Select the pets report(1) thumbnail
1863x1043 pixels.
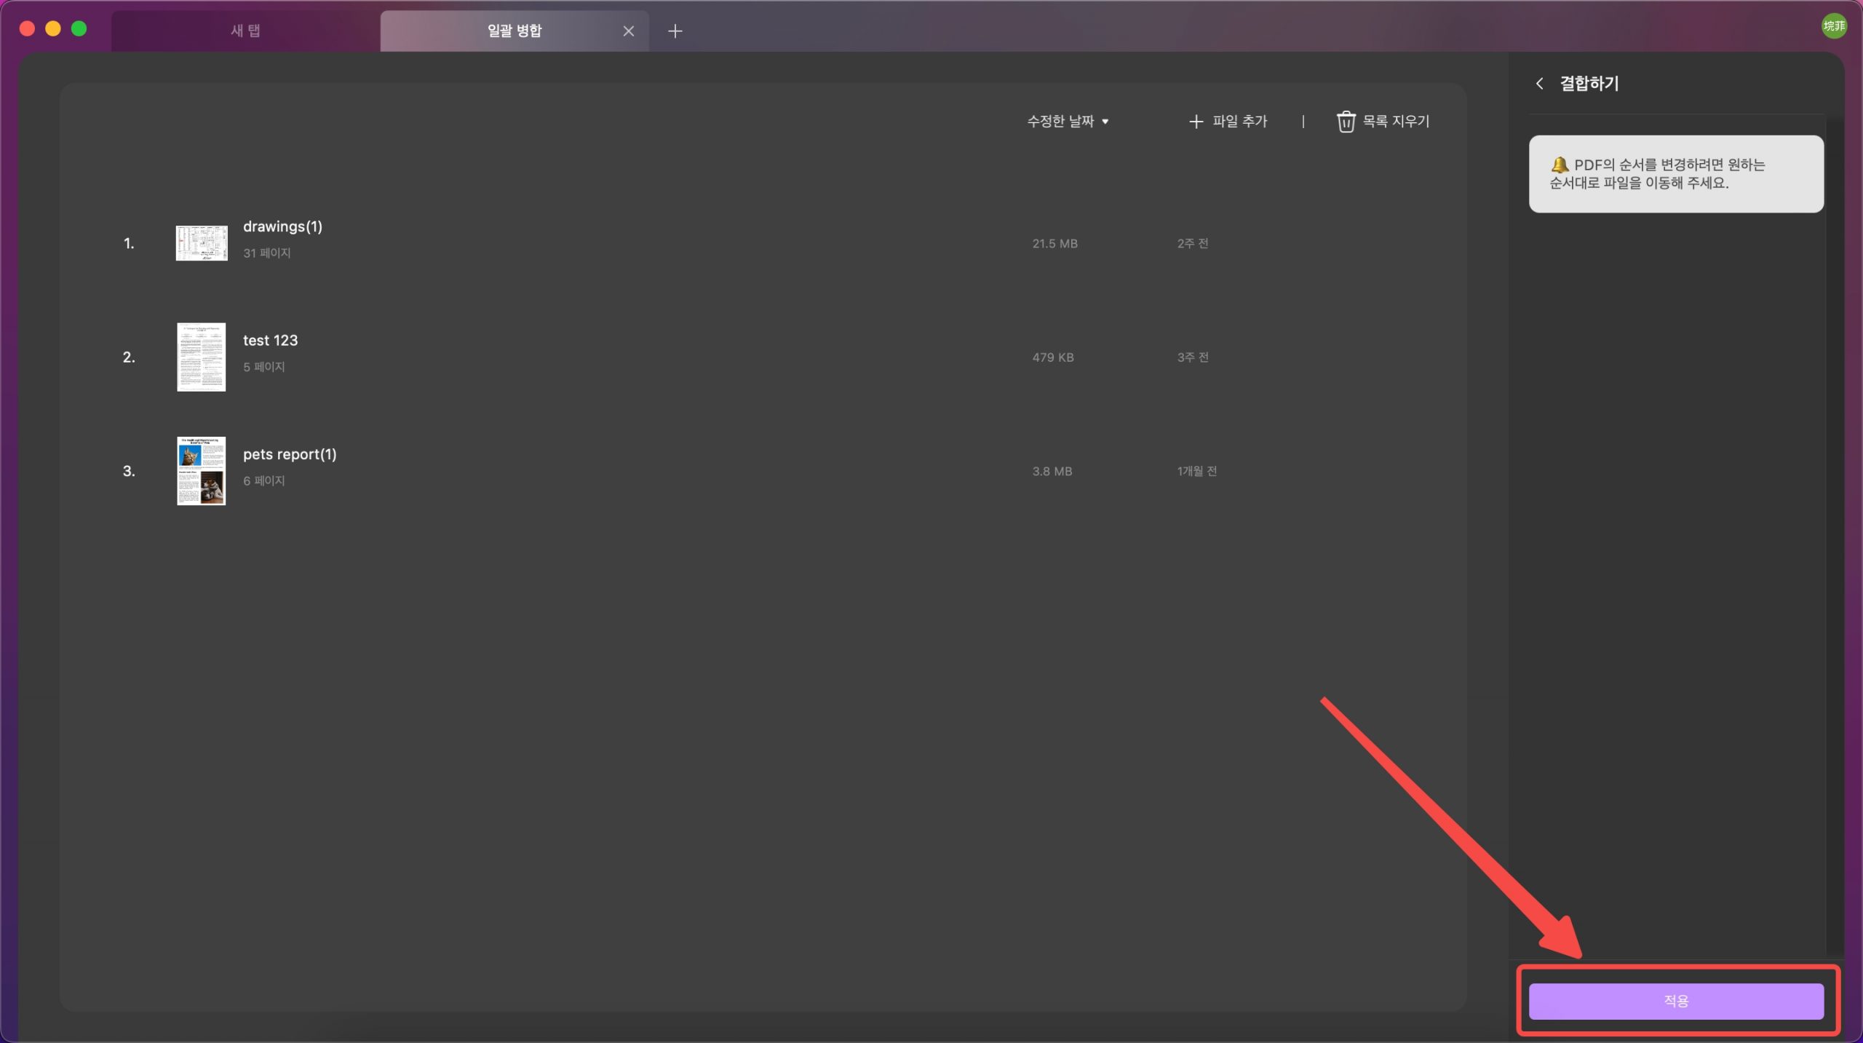(202, 471)
